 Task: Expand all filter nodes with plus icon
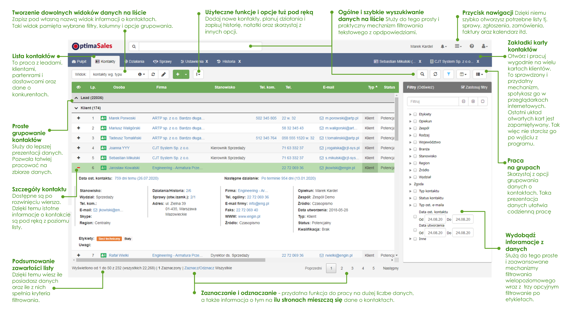point(473,101)
